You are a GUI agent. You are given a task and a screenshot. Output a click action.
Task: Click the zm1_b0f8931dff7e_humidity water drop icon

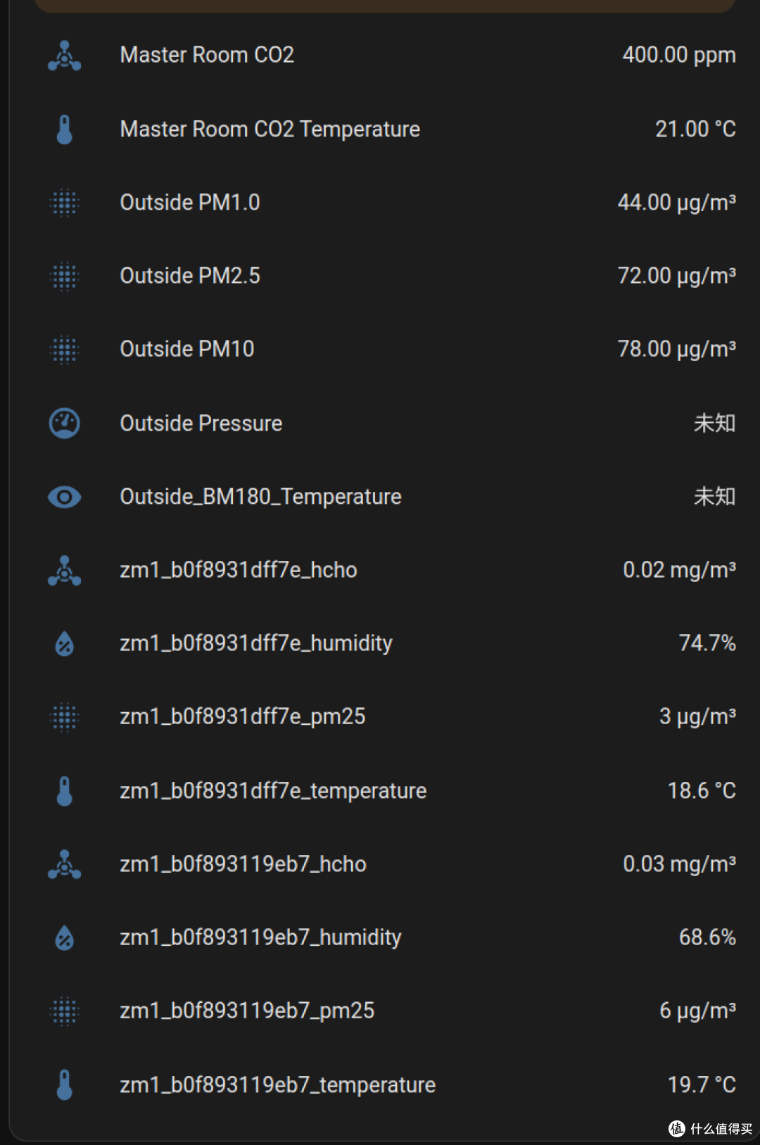64,643
